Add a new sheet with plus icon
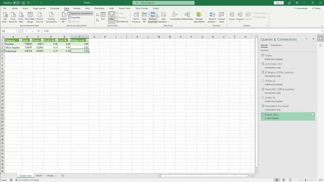 [62, 176]
